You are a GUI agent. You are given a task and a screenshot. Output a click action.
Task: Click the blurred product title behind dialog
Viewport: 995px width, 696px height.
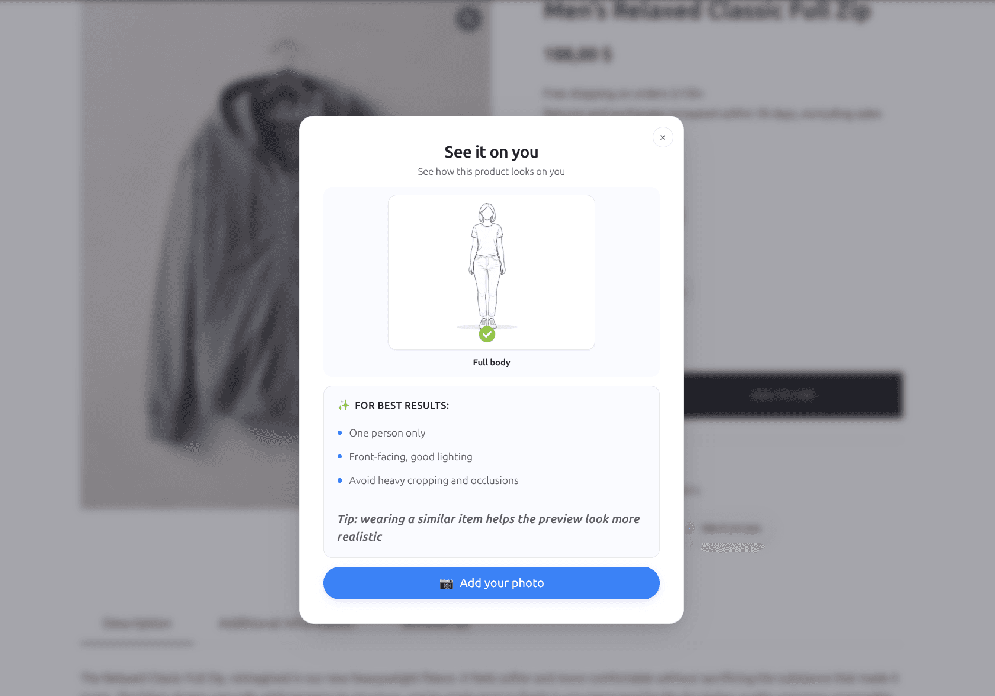tap(708, 11)
